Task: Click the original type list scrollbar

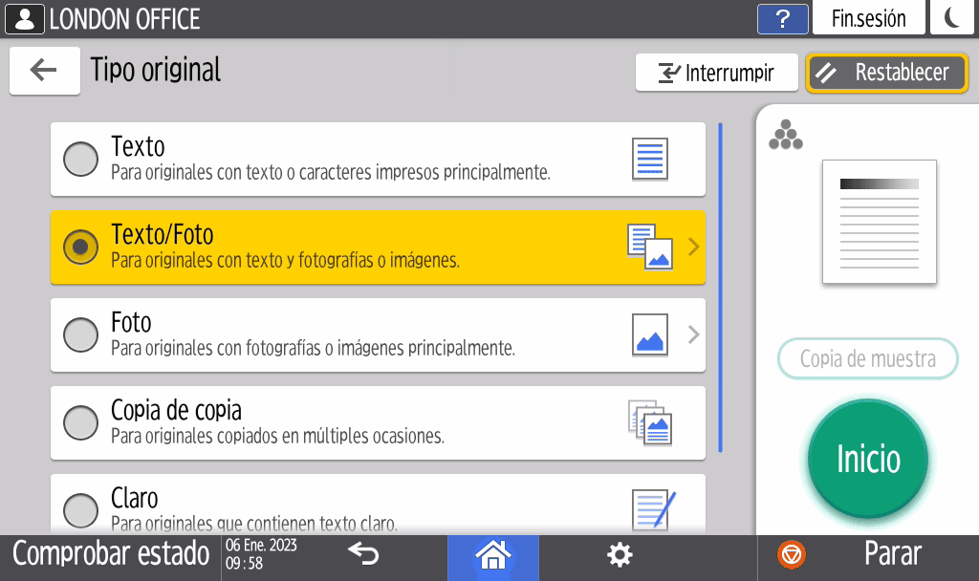Action: point(720,287)
